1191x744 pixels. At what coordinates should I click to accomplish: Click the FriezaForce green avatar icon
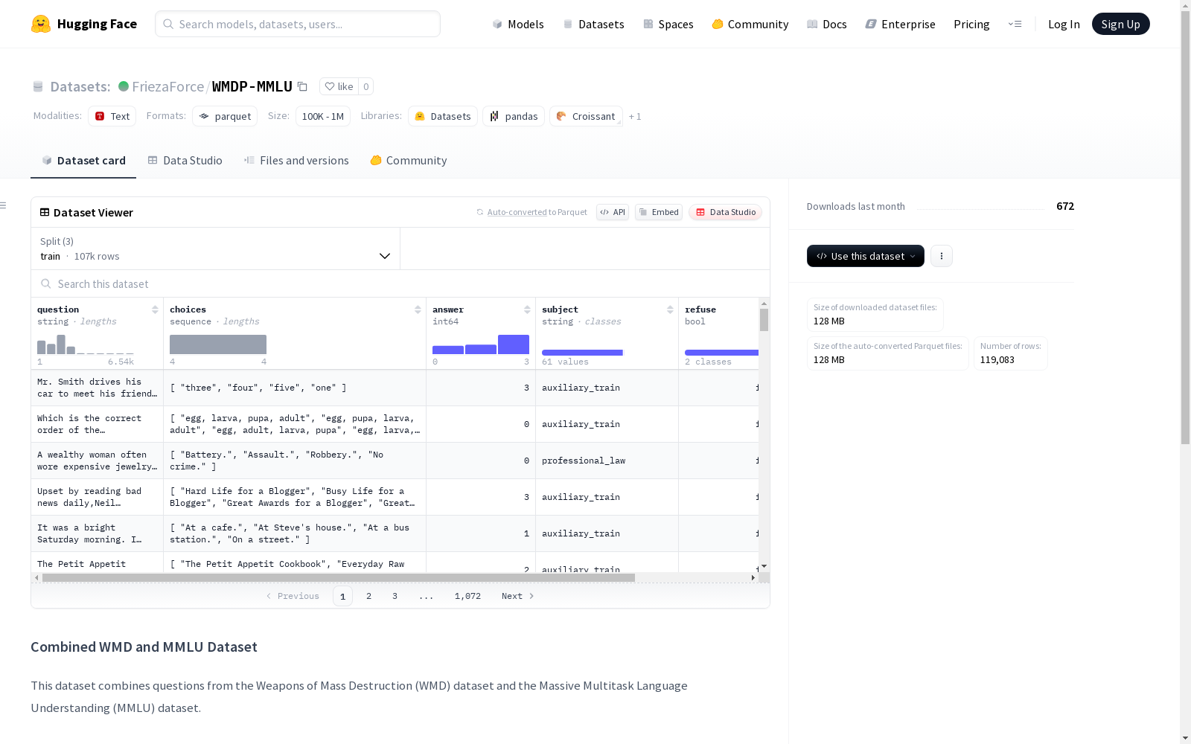pos(124,86)
